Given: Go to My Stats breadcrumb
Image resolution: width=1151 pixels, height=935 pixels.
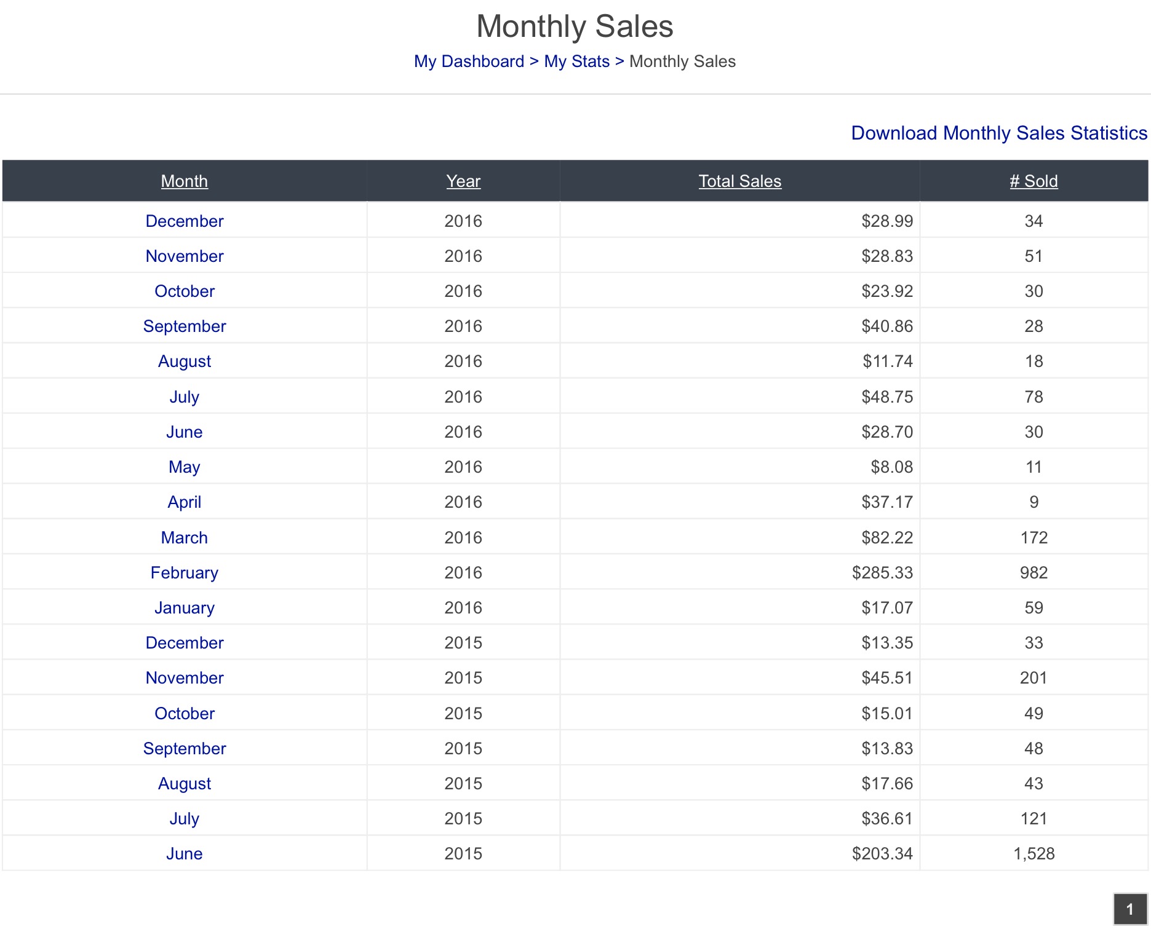Looking at the screenshot, I should (x=576, y=61).
